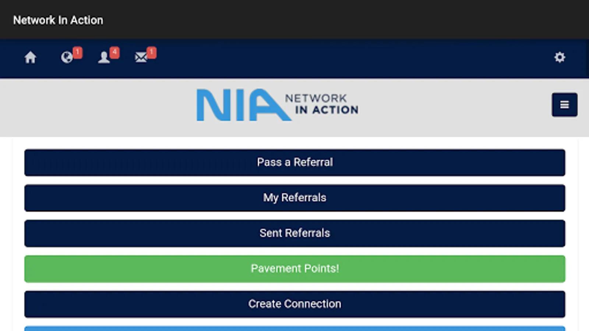Open the hamburger menu
Screen dimensions: 589x331
[x=564, y=105]
